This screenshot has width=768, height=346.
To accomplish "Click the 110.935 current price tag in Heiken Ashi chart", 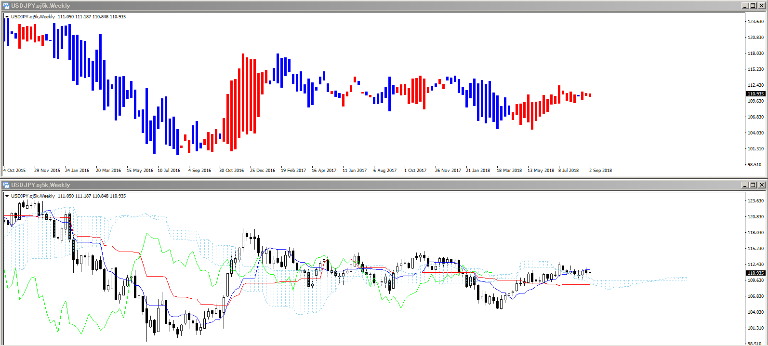I will (x=755, y=94).
